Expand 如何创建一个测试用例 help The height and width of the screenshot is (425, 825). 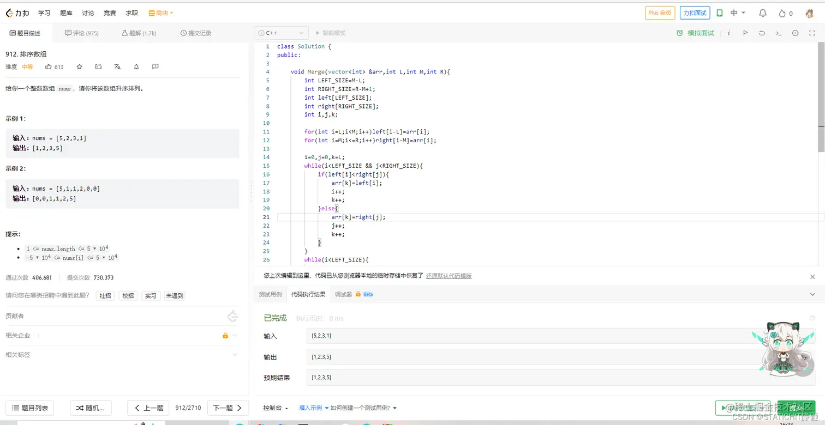(x=363, y=408)
